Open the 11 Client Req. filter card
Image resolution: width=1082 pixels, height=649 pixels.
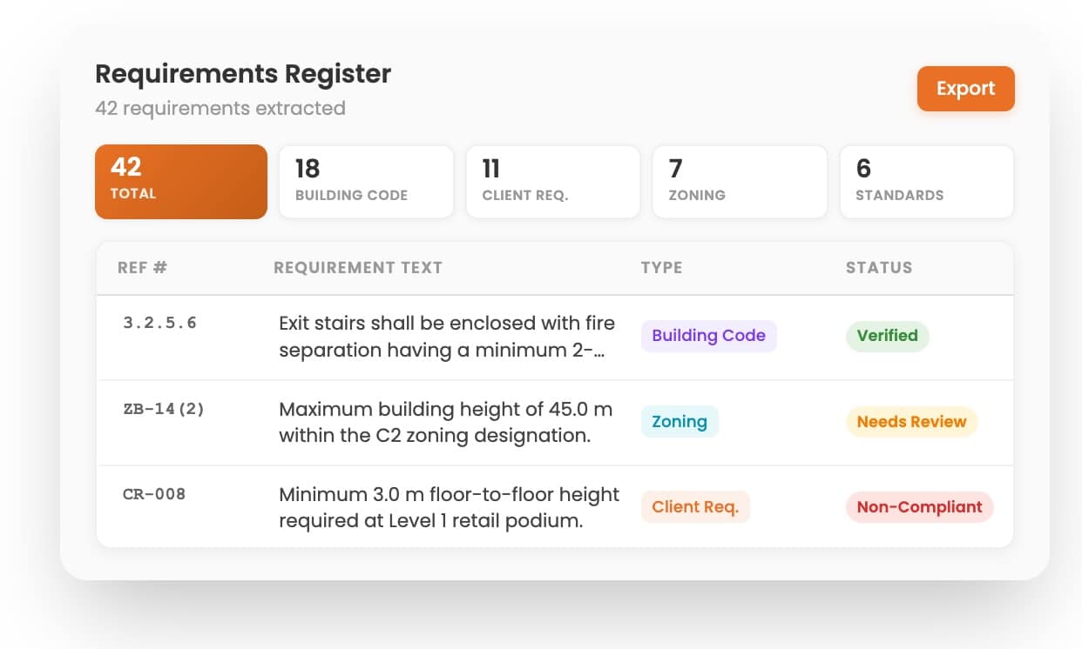coord(553,182)
